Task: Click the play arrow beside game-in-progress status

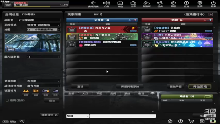Action: (211, 14)
